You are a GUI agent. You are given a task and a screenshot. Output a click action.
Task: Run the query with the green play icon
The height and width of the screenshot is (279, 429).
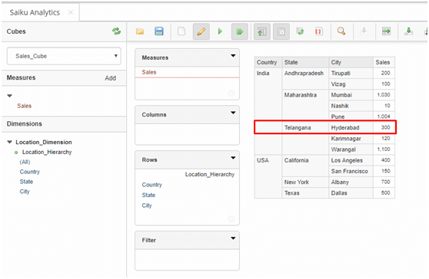220,31
